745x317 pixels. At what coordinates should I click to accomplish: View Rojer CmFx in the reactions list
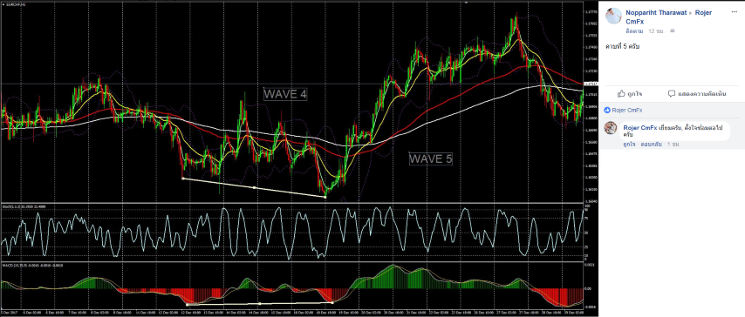(x=626, y=110)
